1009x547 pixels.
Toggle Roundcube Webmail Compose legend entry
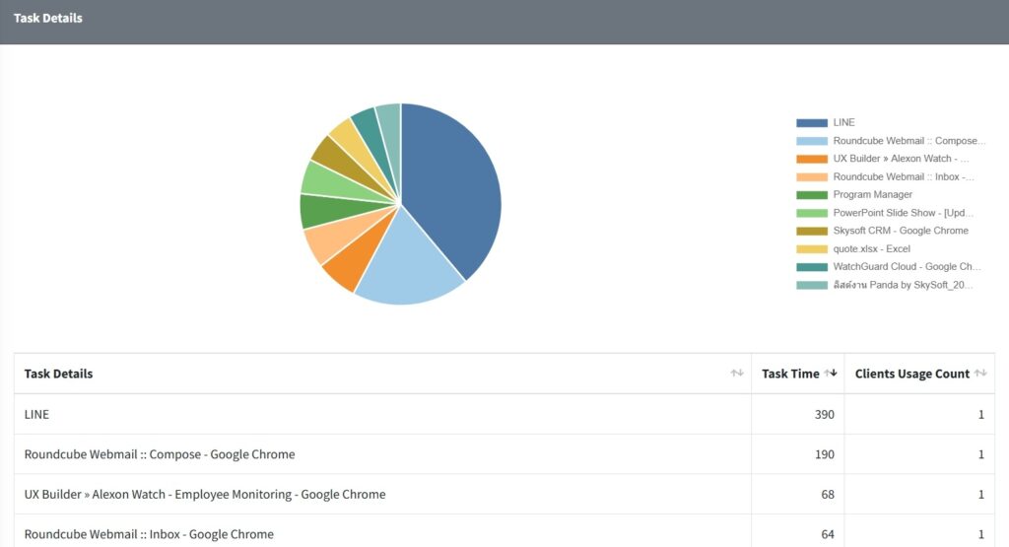pyautogui.click(x=891, y=141)
